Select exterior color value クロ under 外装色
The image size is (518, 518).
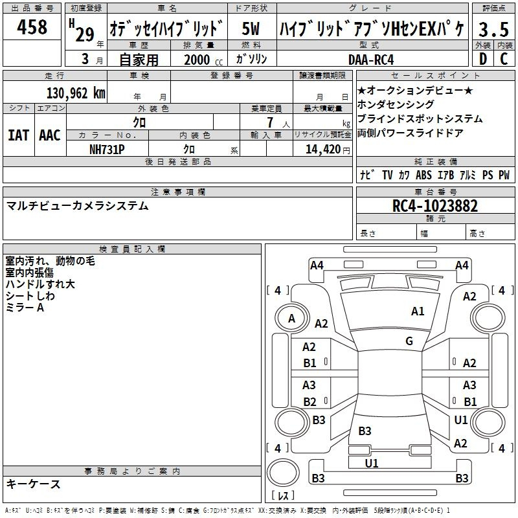click(139, 122)
